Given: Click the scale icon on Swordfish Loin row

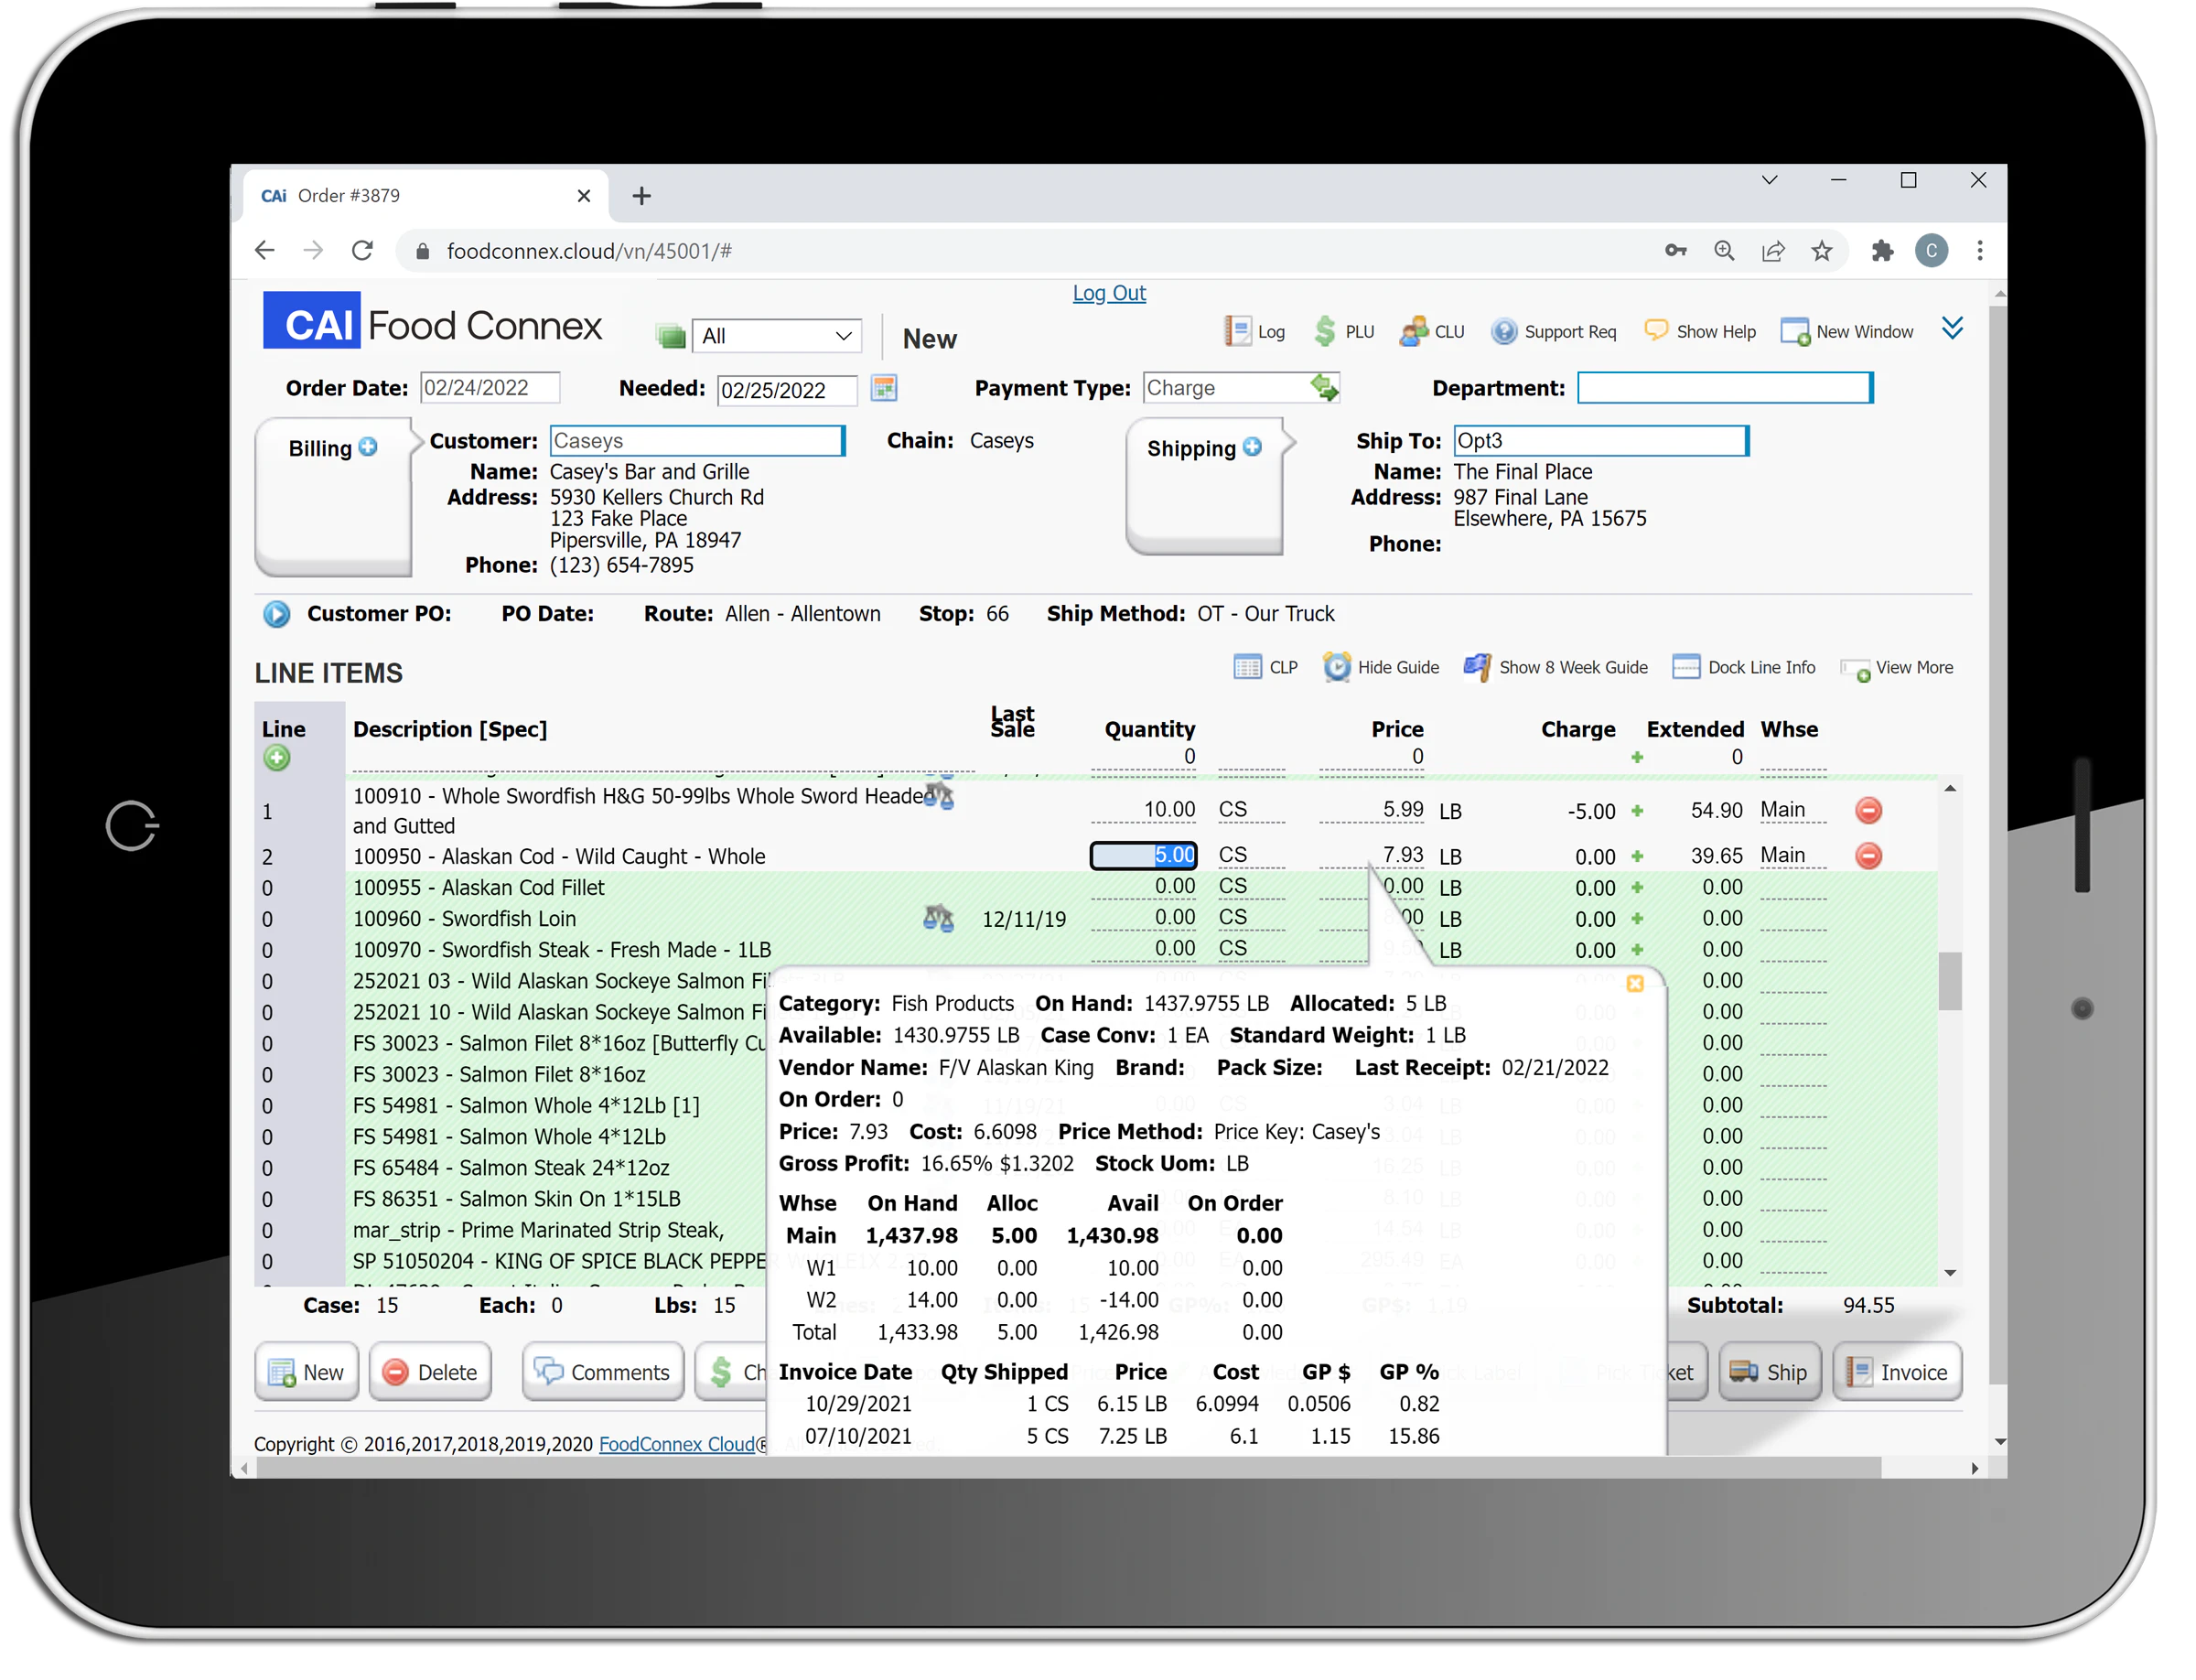Looking at the screenshot, I should tap(938, 917).
